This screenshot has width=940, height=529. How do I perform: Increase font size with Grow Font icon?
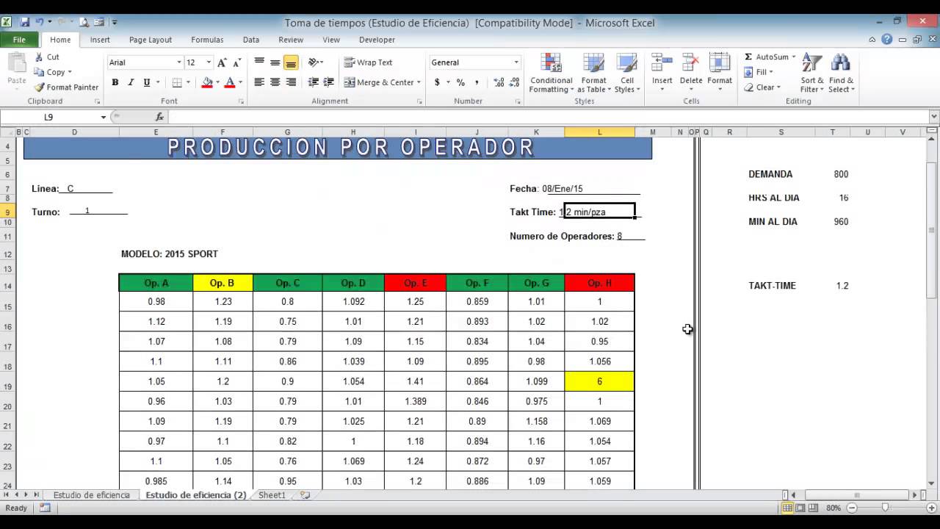point(222,62)
